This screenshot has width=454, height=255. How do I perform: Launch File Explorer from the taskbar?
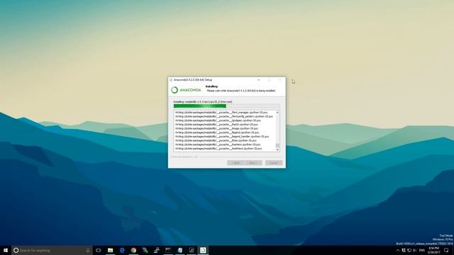click(x=111, y=250)
